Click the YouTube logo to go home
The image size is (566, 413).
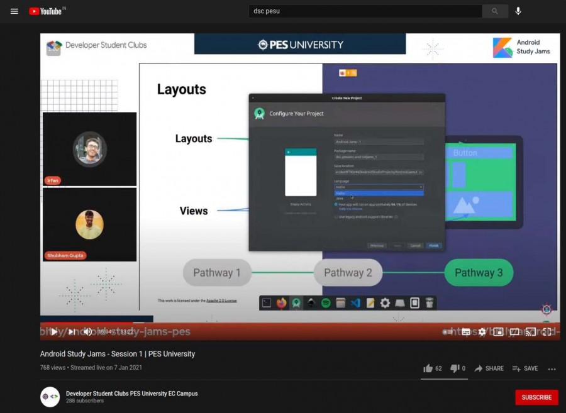pos(45,11)
